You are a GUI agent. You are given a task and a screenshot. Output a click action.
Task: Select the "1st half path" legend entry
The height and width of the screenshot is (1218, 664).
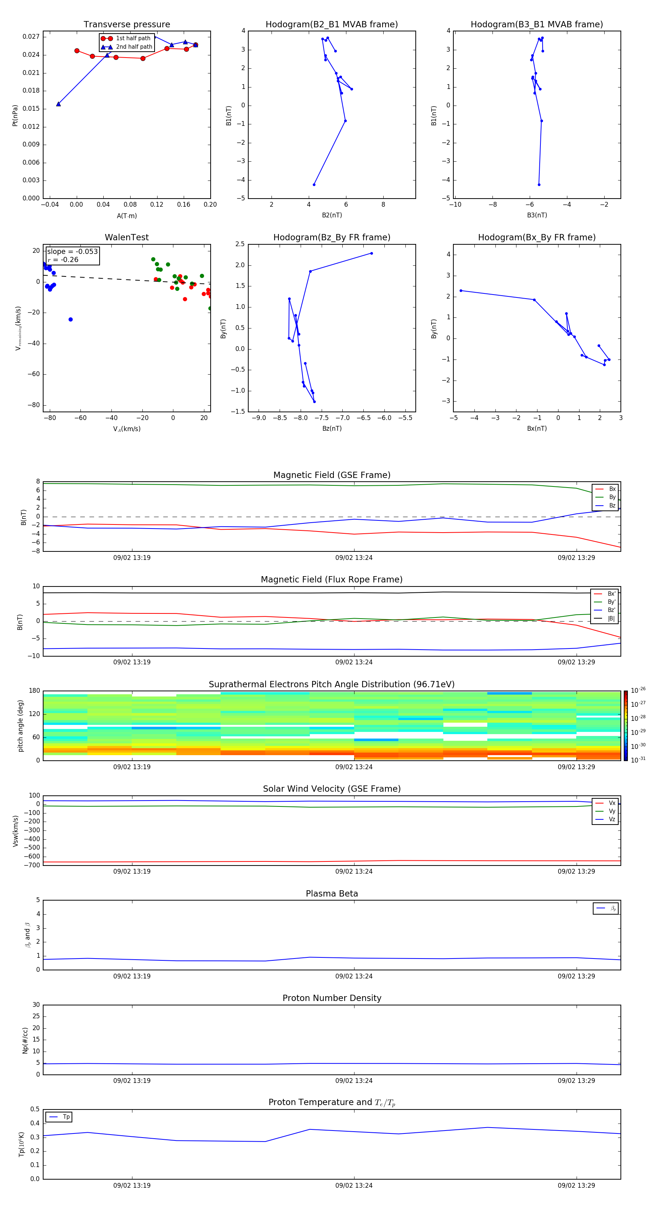[x=126, y=38]
